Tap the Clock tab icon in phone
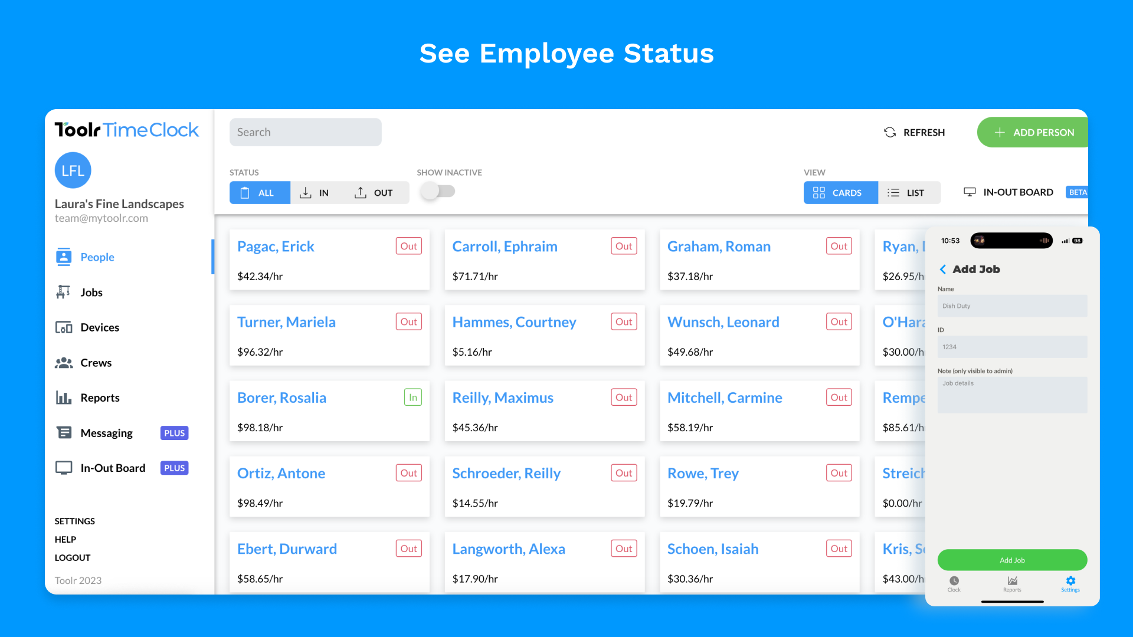 coord(954,582)
